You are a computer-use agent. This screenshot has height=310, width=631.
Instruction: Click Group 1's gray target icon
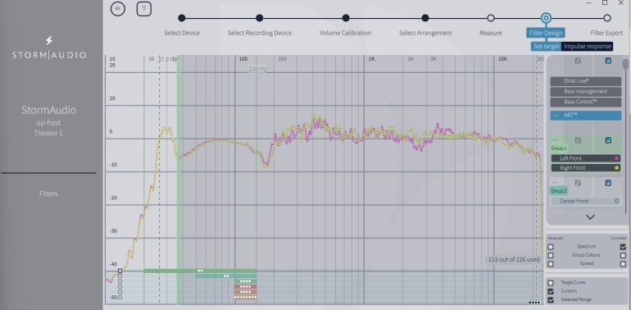578,140
